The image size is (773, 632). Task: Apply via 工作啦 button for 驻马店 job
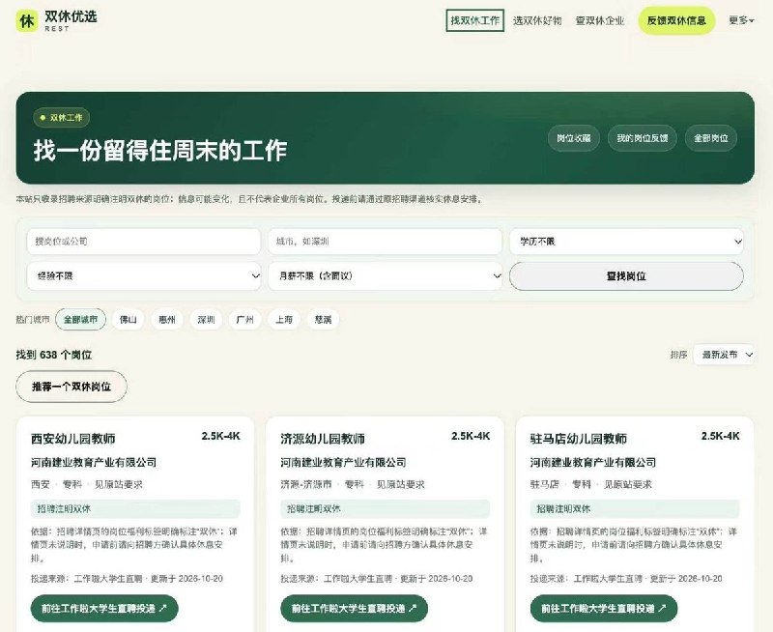[604, 609]
